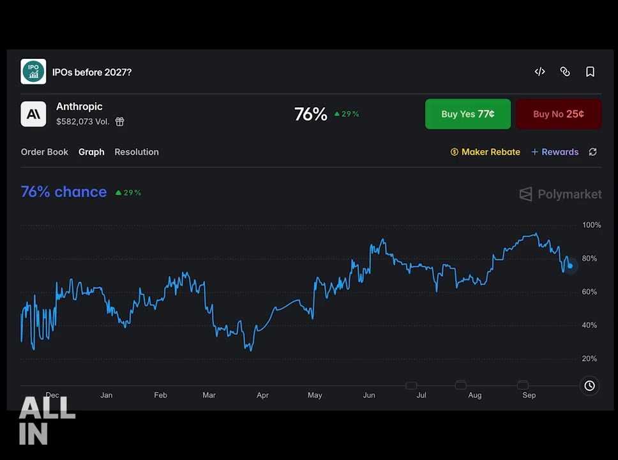This screenshot has width=618, height=460.
Task: Click the 76% chance heading
Action: [x=64, y=192]
